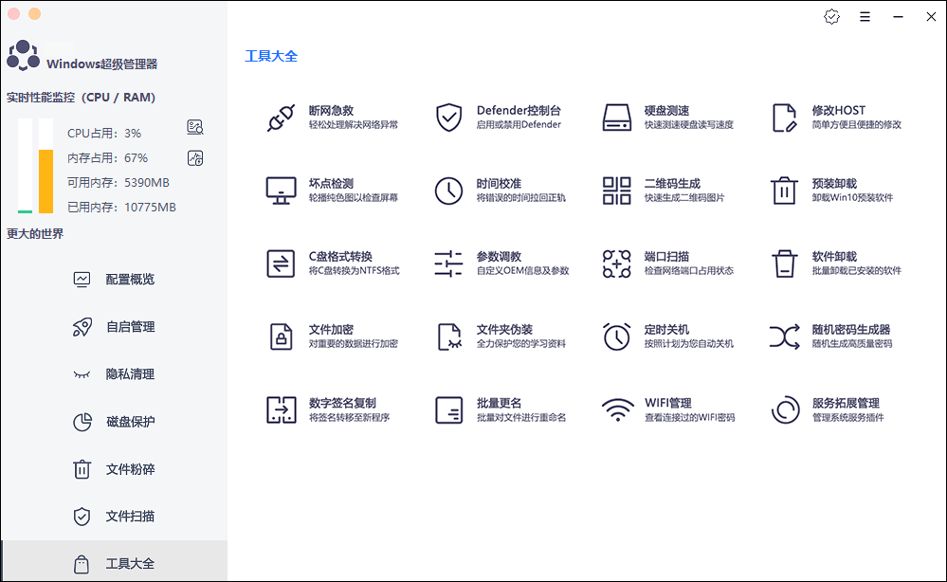Click the 可用内存：5390MB text
The height and width of the screenshot is (582, 947).
(118, 182)
